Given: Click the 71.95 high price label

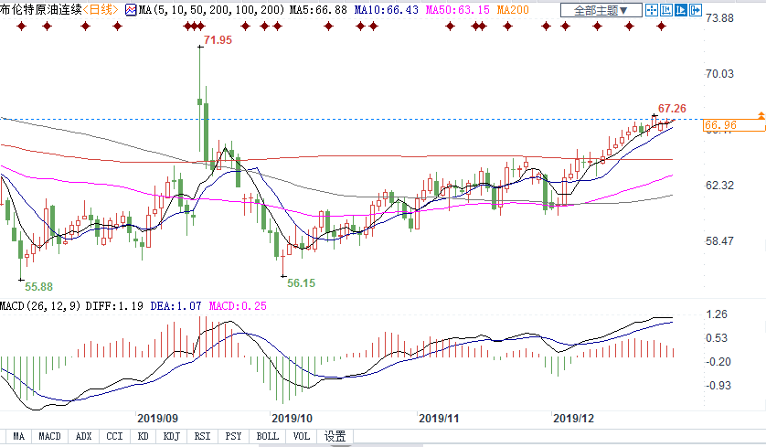Looking at the screenshot, I should coord(219,41).
